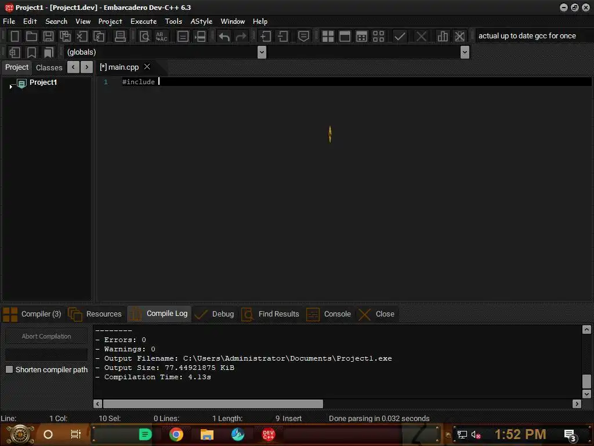The image size is (594, 446).
Task: Click the Indent toolbar icon
Action: pyautogui.click(x=265, y=37)
